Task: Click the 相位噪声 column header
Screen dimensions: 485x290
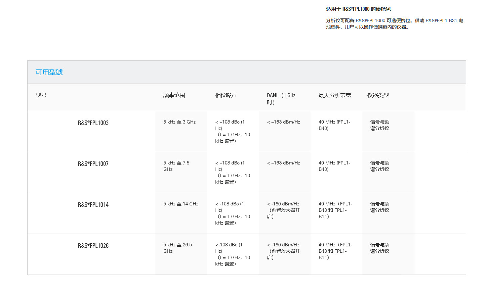Action: point(226,95)
